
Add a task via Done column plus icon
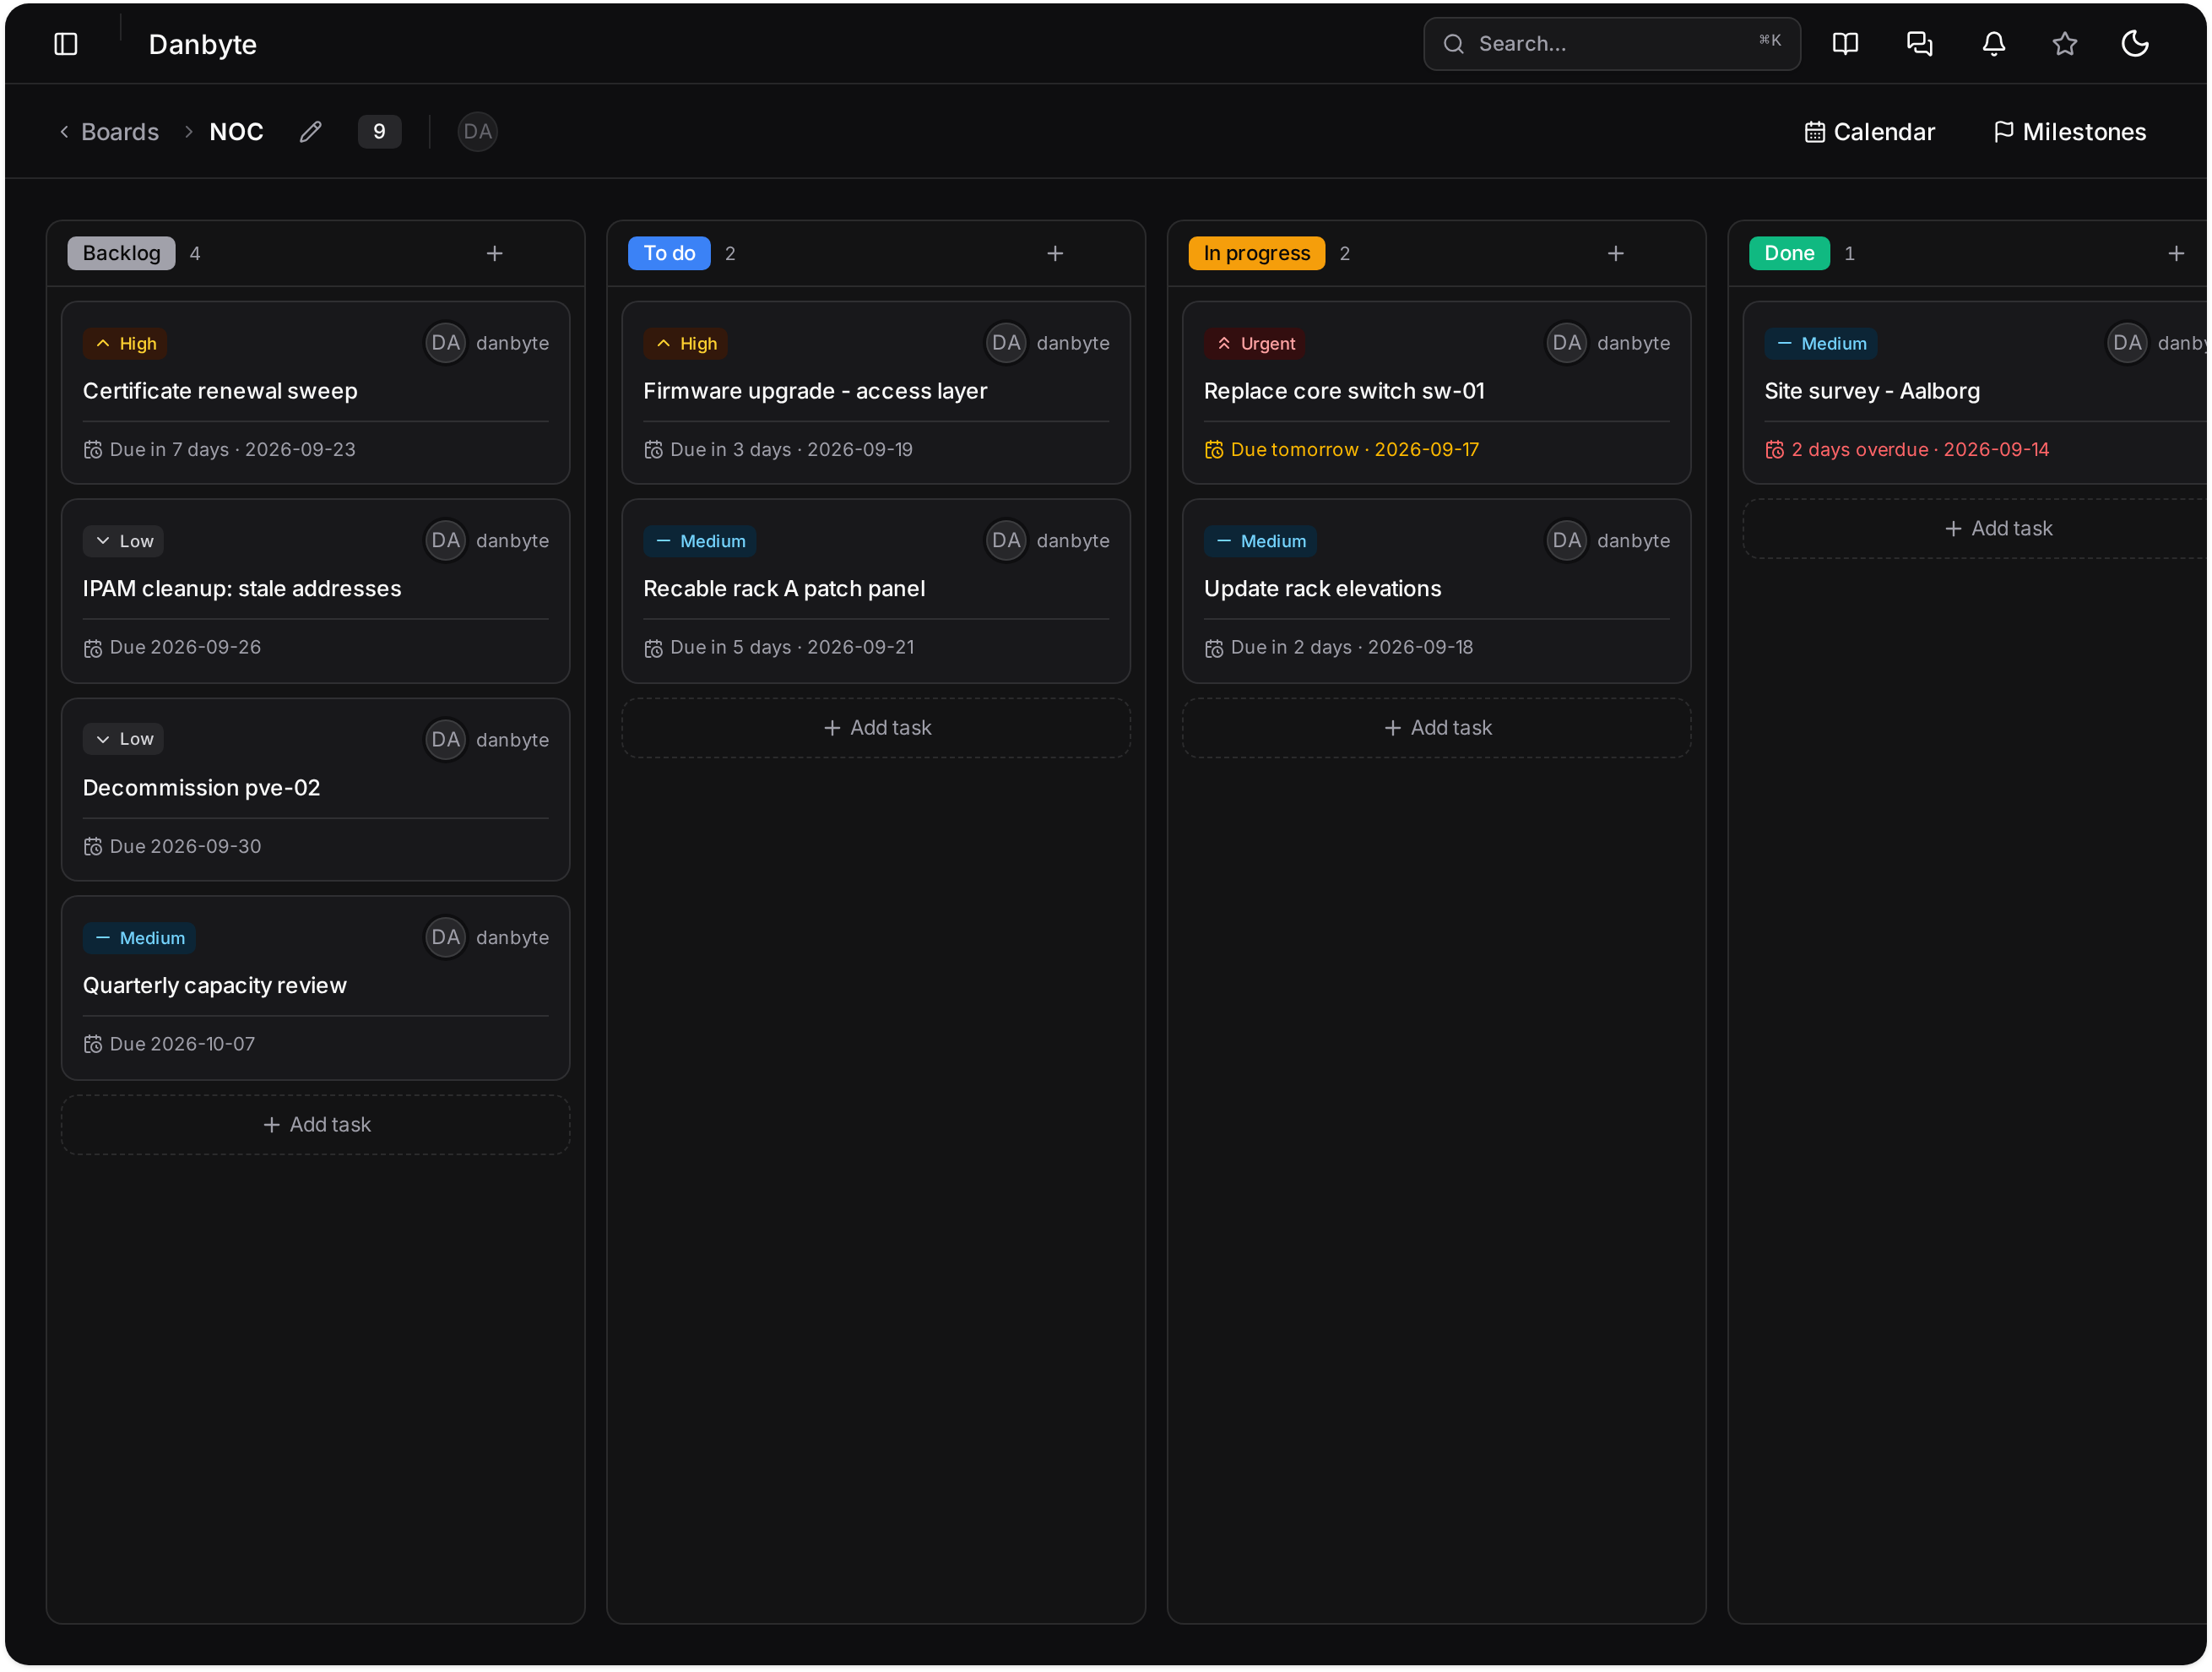[2176, 254]
